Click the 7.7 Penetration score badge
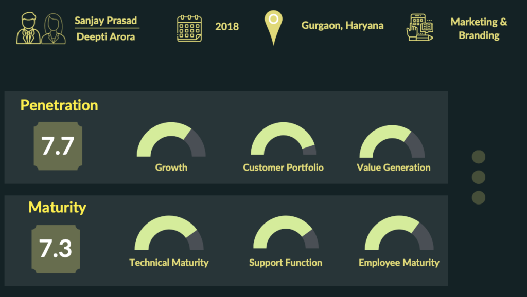527x297 pixels. pos(58,146)
